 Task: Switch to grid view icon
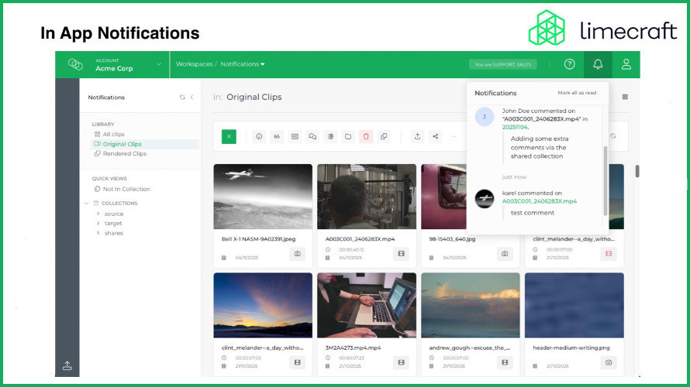pos(625,97)
